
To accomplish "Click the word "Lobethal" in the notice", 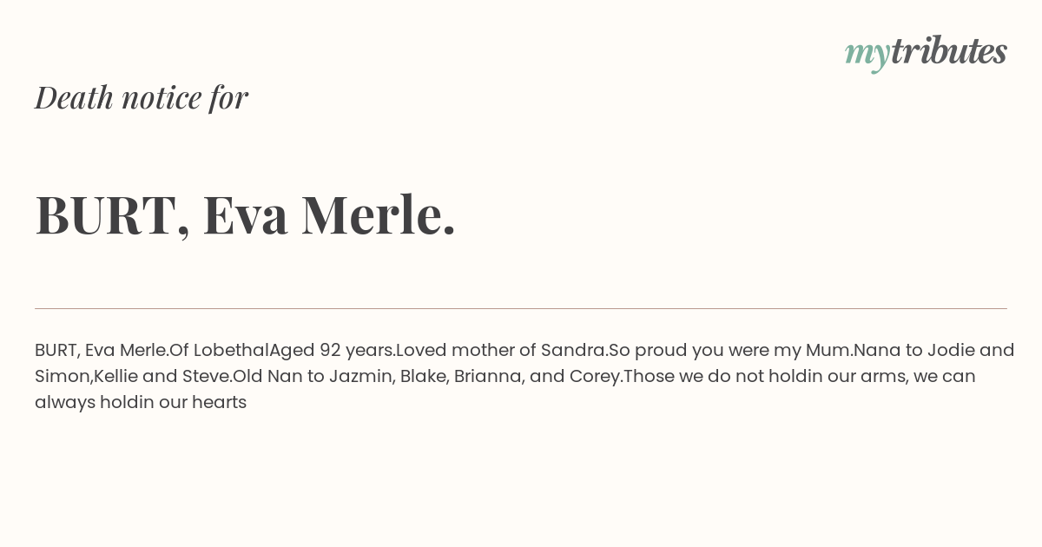I will point(231,350).
